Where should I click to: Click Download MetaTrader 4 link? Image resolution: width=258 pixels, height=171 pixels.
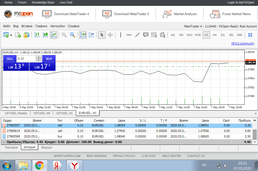click(x=66, y=14)
